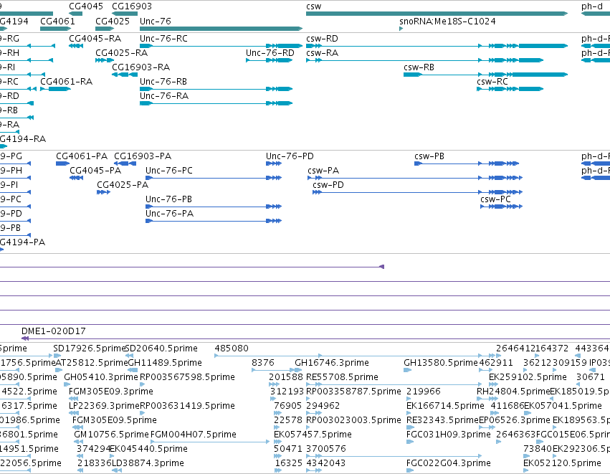Click the csw-PC protein label
This screenshot has height=474, width=610.
[495, 199]
